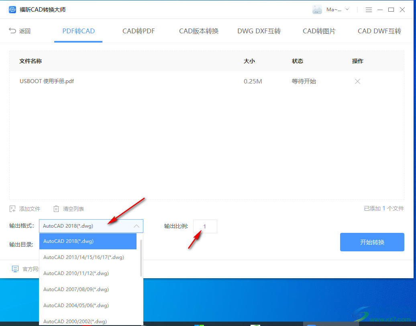Viewport: 416px width, 326px height.
Task: Choose AutoCAD 2018(*.dwg) from the list
Action: 88,241
